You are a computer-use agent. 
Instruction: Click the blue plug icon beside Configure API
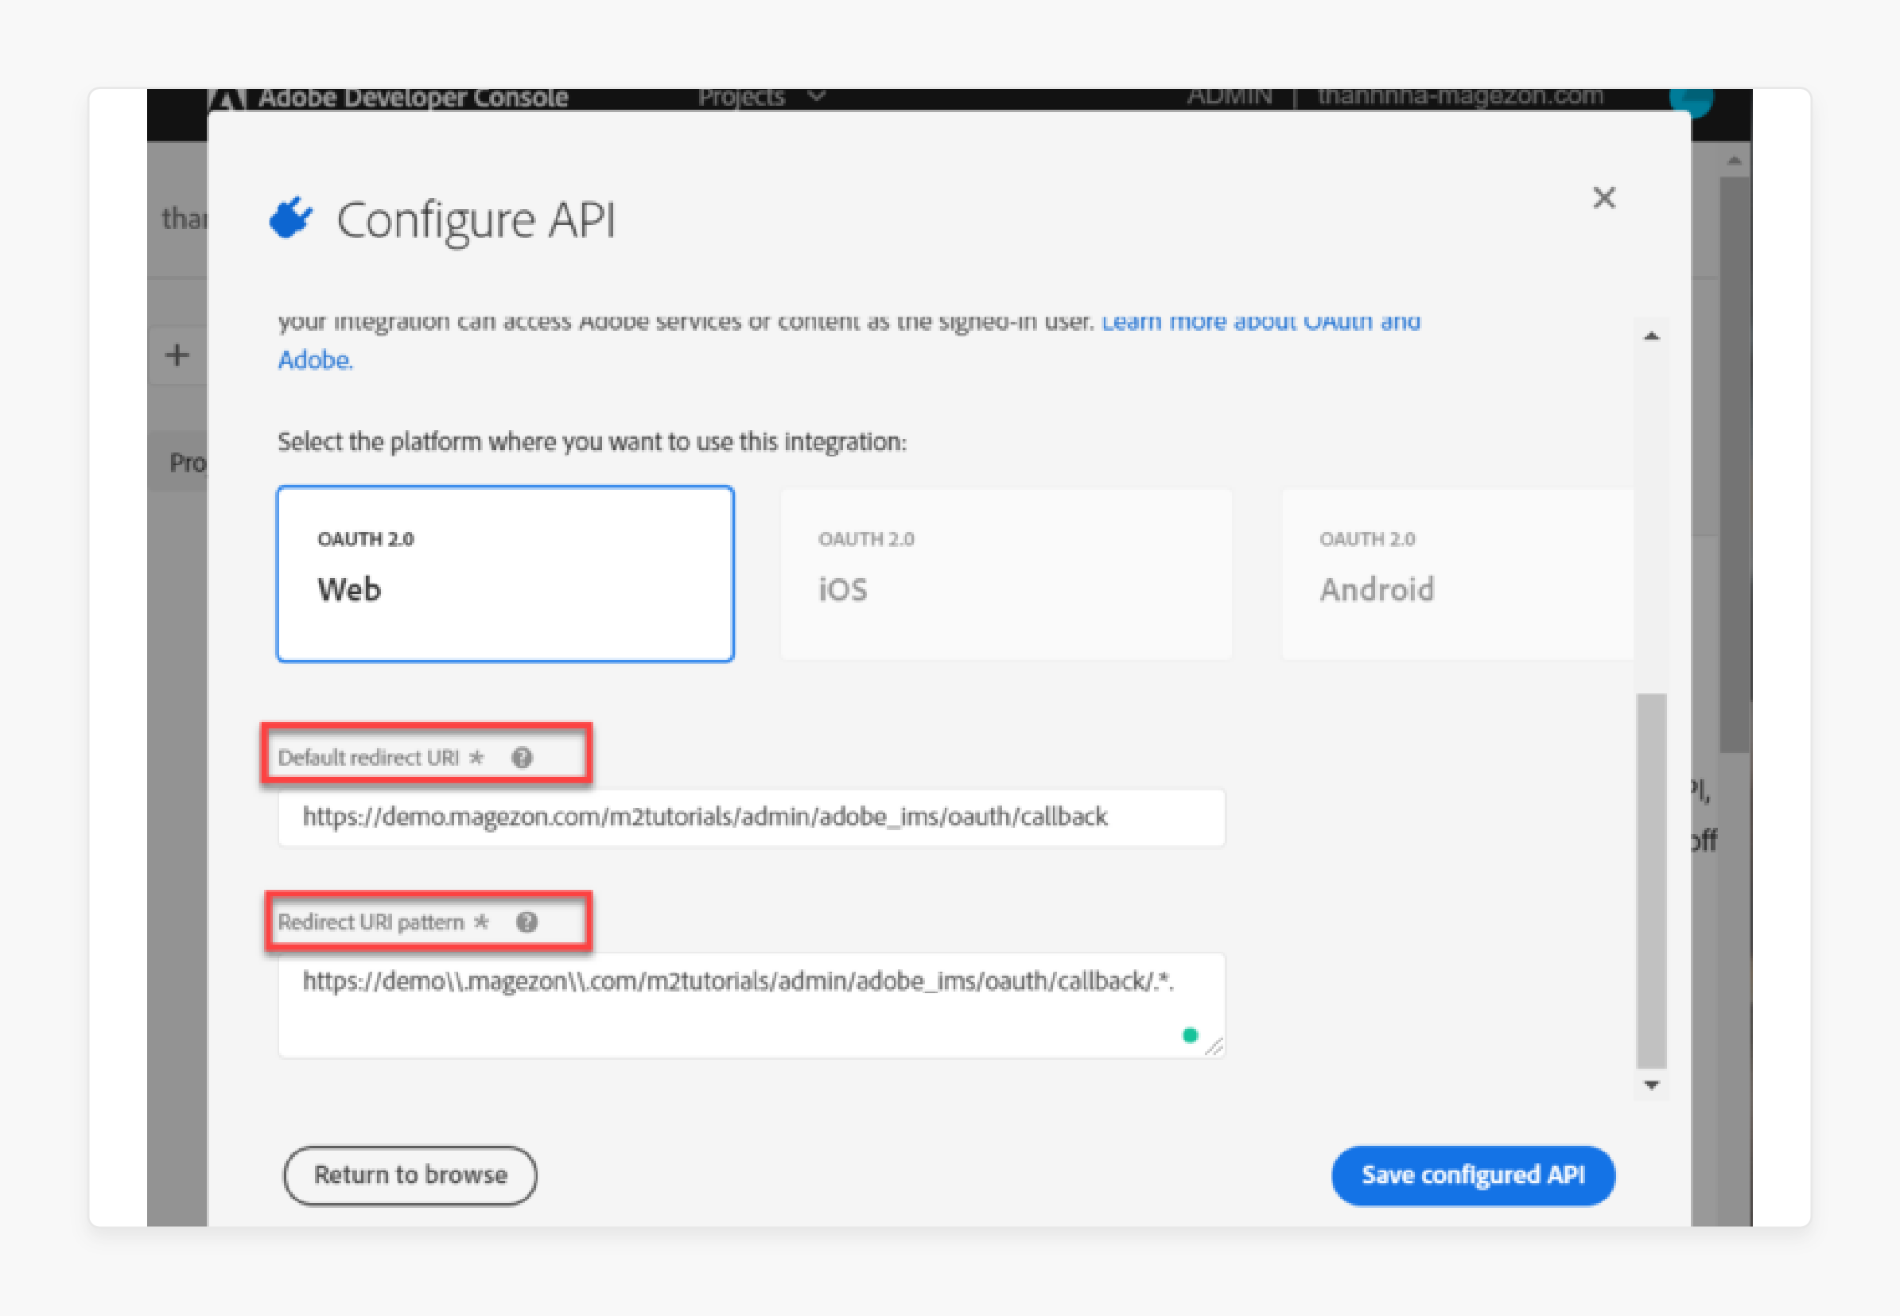(x=291, y=218)
